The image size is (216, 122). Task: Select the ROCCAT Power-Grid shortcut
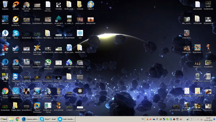coord(37,93)
